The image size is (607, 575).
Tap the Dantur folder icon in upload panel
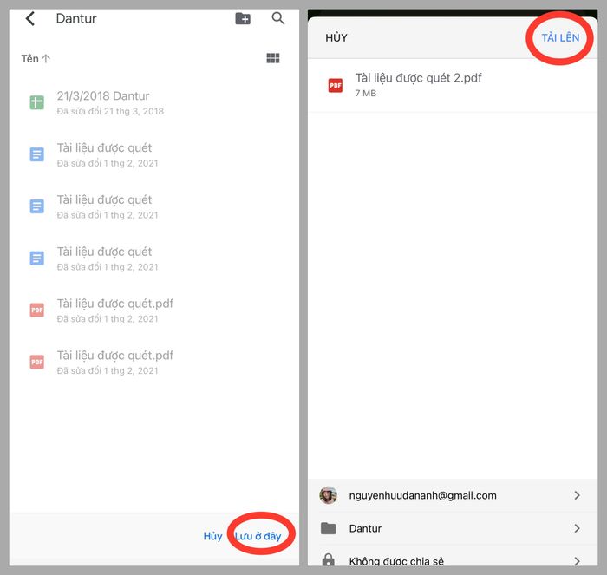coord(328,528)
